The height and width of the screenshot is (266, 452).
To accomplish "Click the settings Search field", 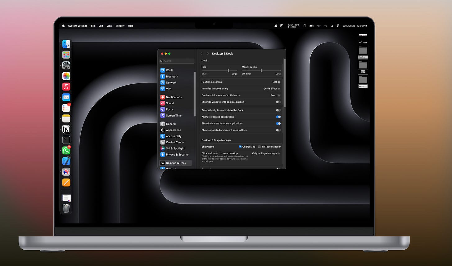I will coord(177,61).
